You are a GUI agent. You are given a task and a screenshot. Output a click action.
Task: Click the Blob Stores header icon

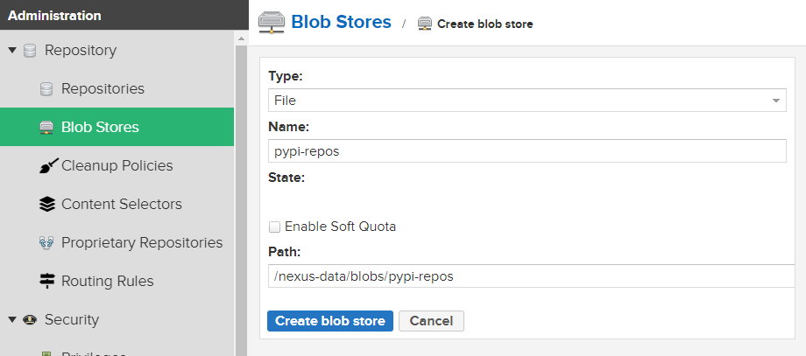271,23
